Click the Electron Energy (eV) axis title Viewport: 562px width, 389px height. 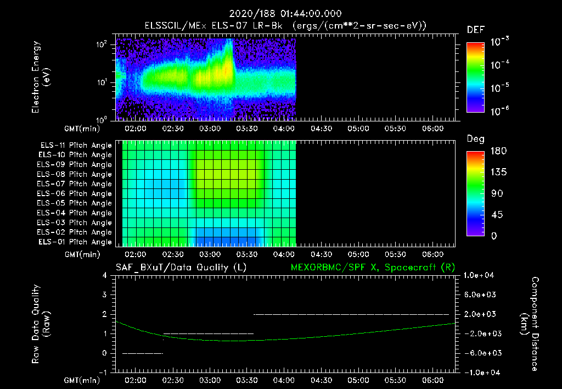(x=41, y=77)
